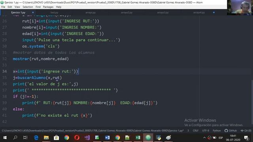253x142 pixels.
Task: Switch to the Ejercico 1.py tab
Action: pyautogui.click(x=18, y=12)
